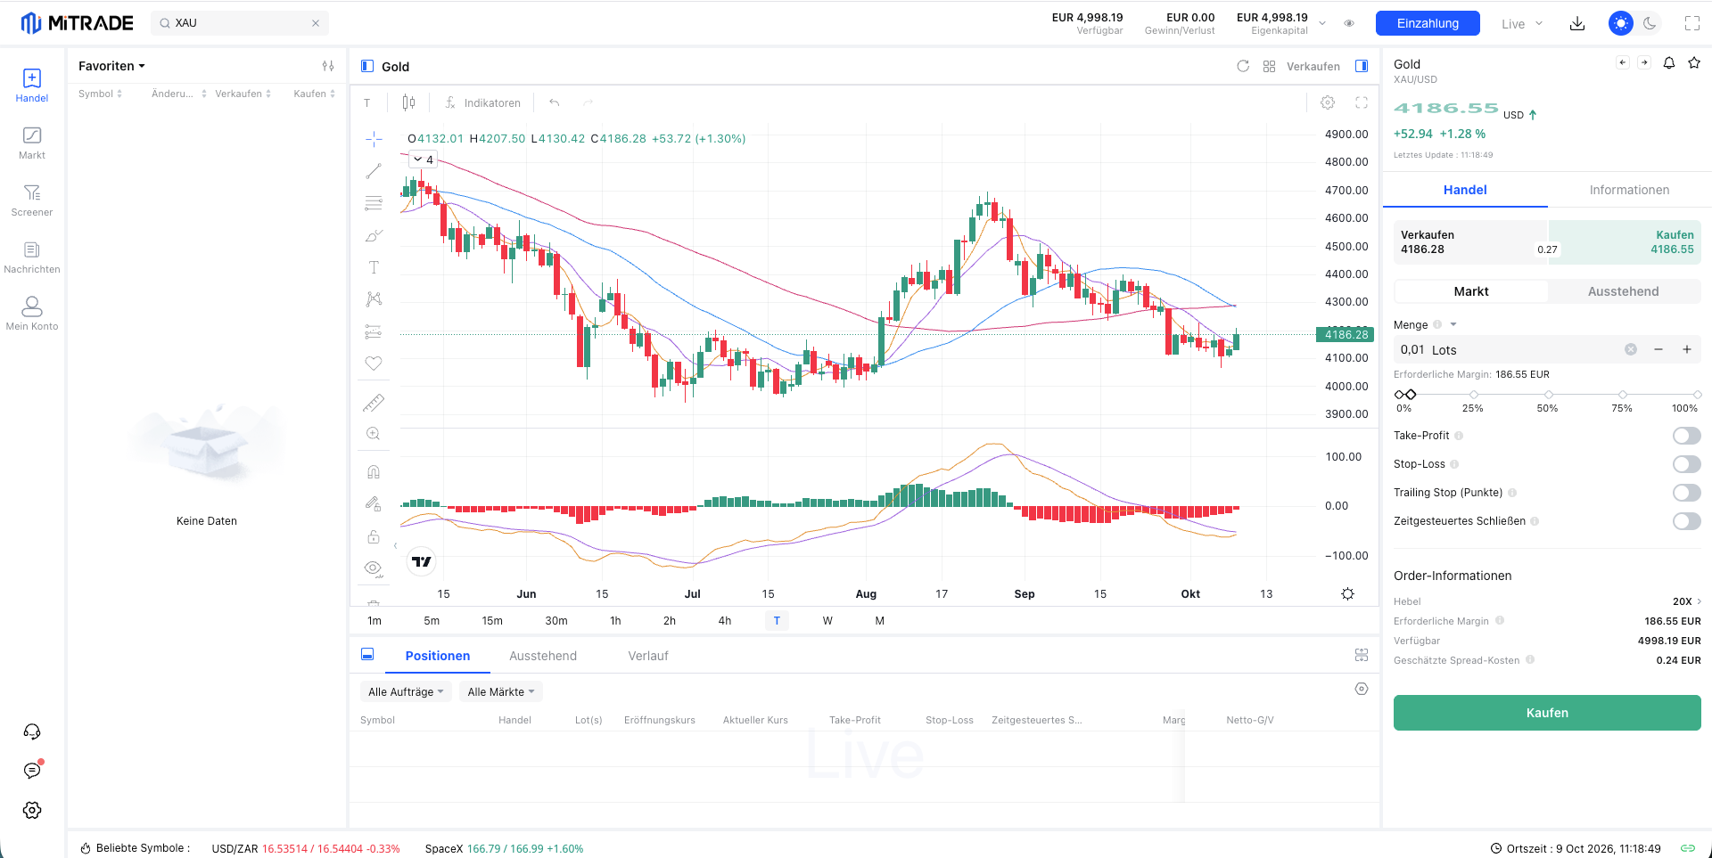Download the app icon

point(1577,23)
